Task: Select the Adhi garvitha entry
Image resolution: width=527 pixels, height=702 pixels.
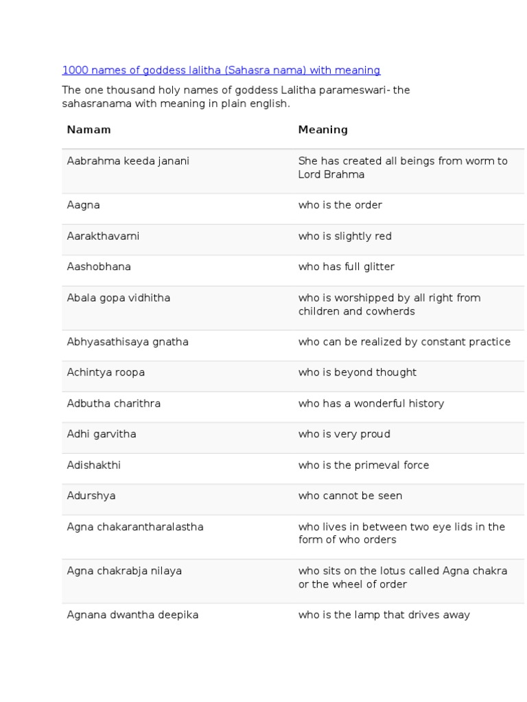Action: [x=102, y=434]
